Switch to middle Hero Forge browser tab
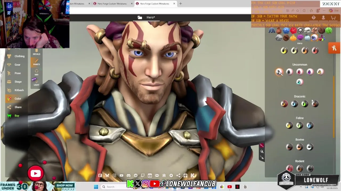This screenshot has width=341, height=191. [112, 4]
